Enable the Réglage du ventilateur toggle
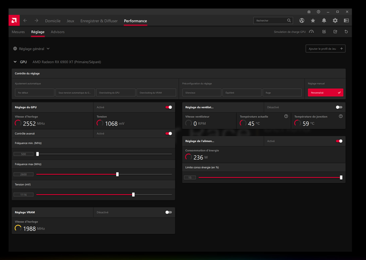 [339, 107]
